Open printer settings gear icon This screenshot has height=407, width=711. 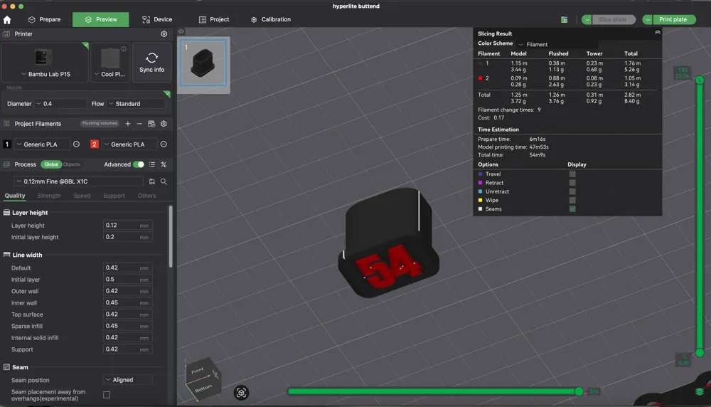164,34
